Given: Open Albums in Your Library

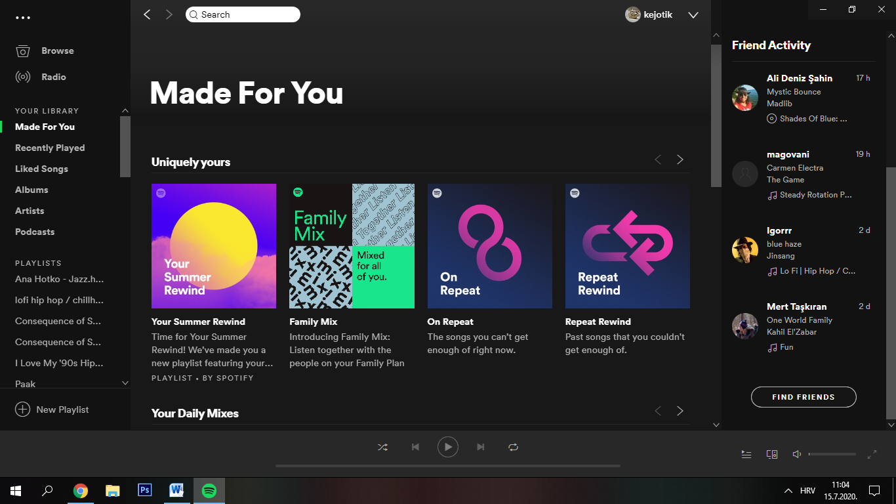Looking at the screenshot, I should pyautogui.click(x=31, y=190).
